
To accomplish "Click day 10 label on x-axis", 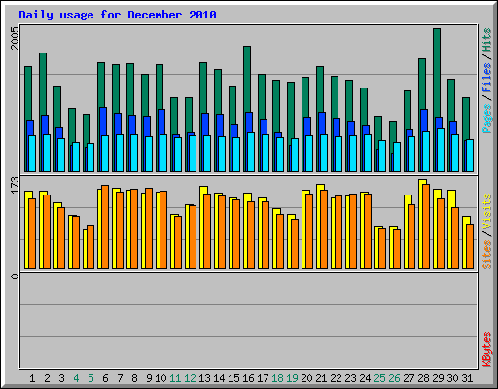I will tap(160, 378).
